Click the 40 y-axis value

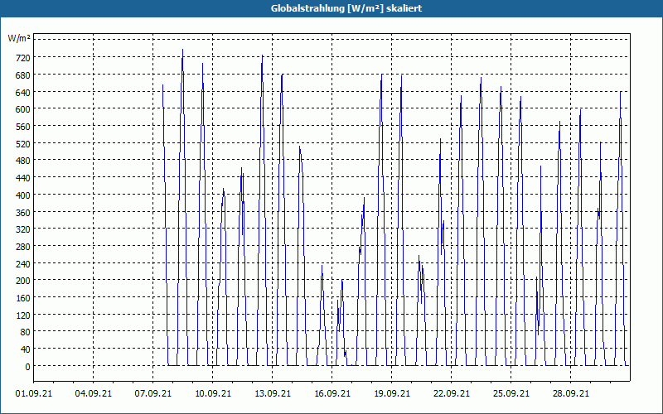(26, 349)
